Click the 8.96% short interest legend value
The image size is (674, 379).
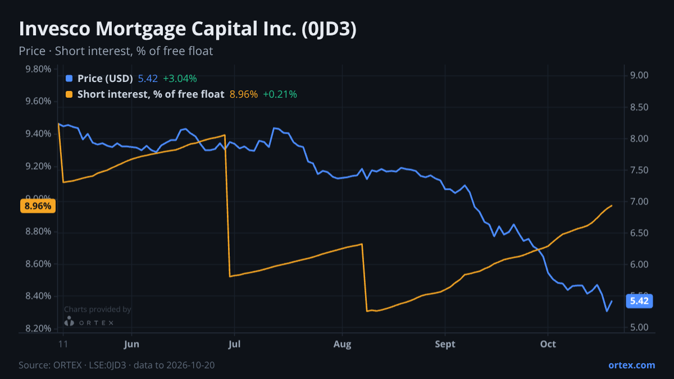[x=244, y=94]
